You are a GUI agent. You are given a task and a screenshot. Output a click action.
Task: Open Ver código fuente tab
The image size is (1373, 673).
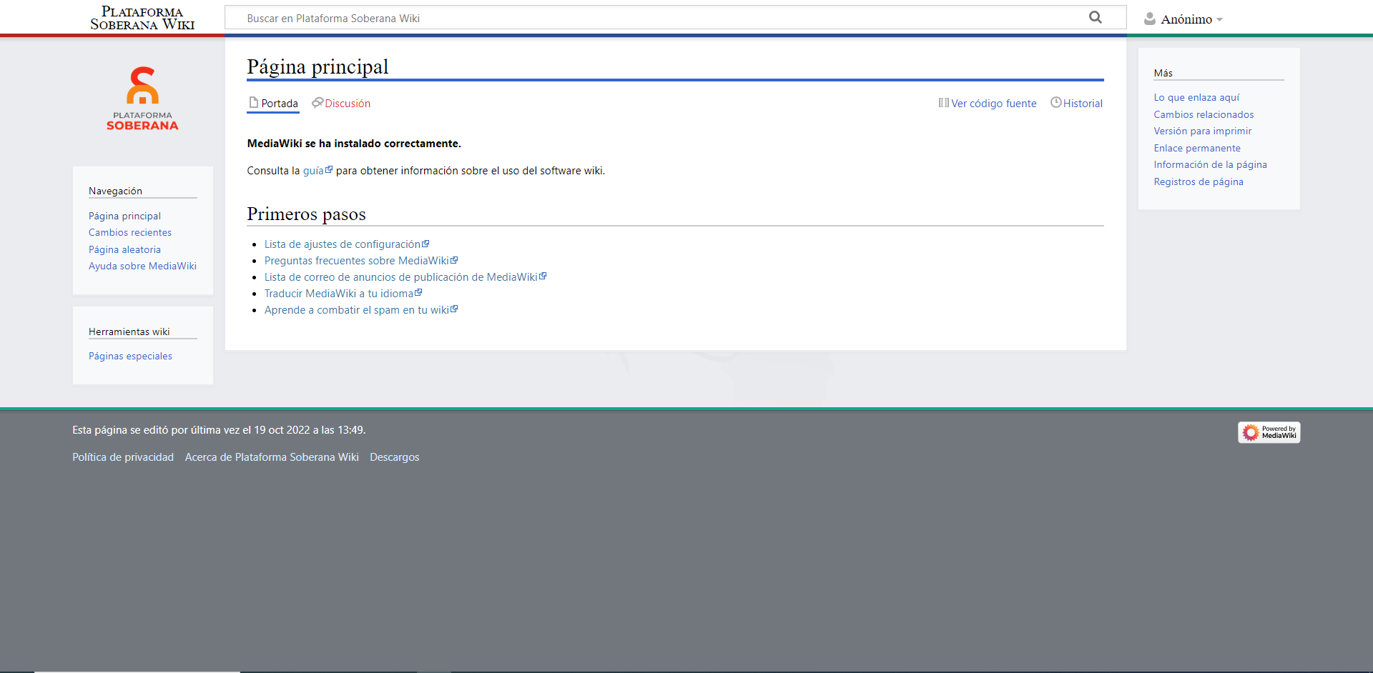tap(988, 104)
